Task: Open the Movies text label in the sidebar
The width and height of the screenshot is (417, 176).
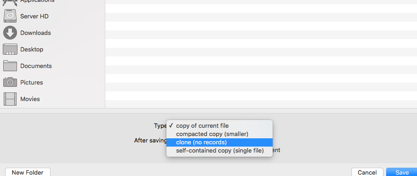Action: pos(30,99)
